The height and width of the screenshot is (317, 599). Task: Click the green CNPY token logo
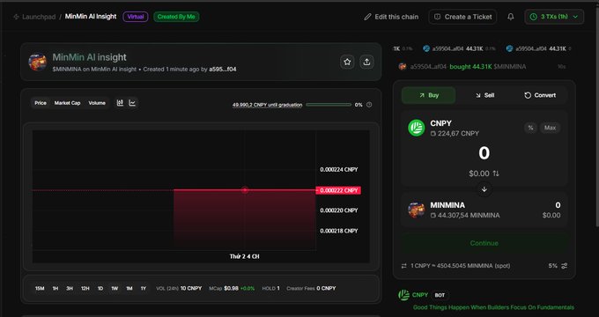point(417,128)
